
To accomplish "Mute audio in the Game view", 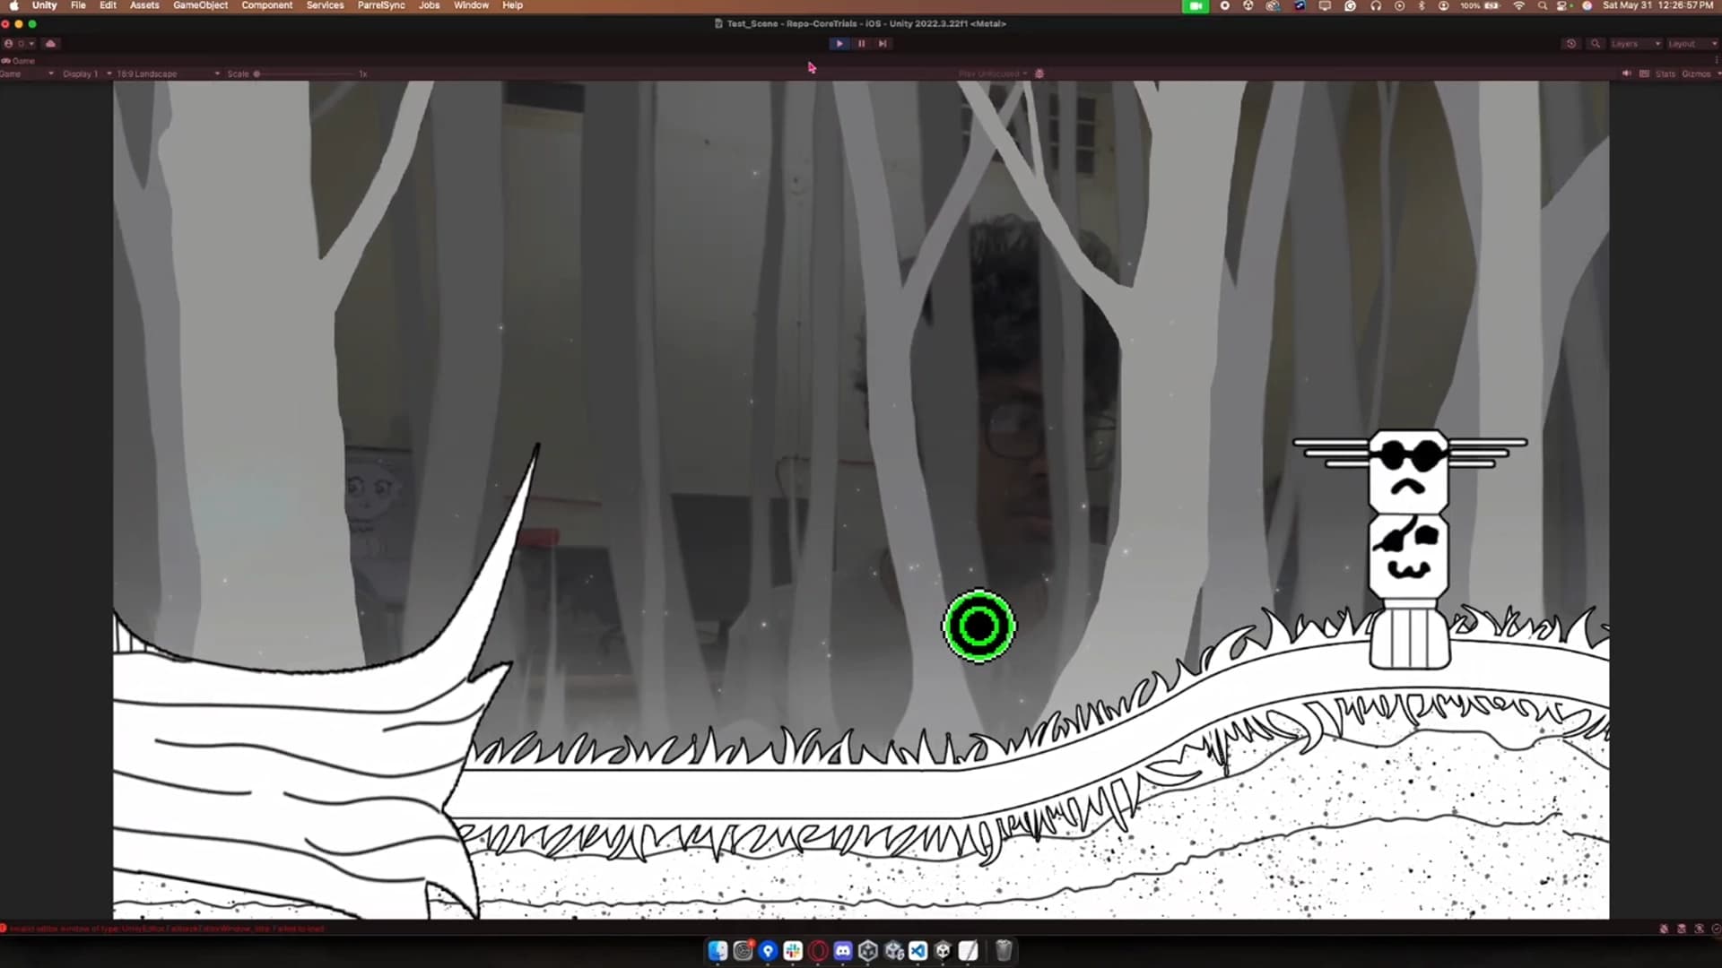I will pos(1626,73).
